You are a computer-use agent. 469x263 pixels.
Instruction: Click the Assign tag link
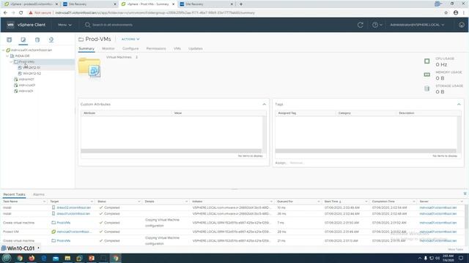281,163
